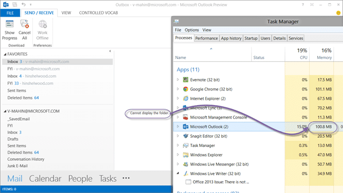This screenshot has height=193, width=343.
Task: Expand Microsoft Management Console group
Action: tap(178, 117)
